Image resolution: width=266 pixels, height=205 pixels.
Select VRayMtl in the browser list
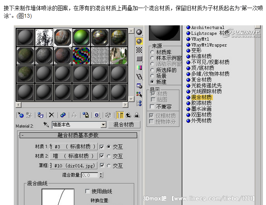[x=198, y=39]
